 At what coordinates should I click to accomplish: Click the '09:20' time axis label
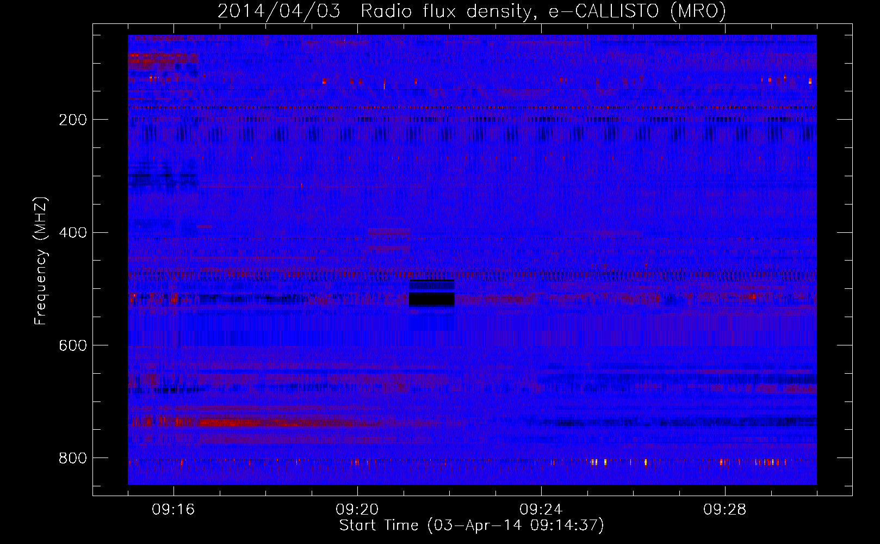tap(357, 510)
